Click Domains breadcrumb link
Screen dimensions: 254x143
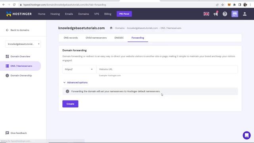pyautogui.click(x=120, y=28)
